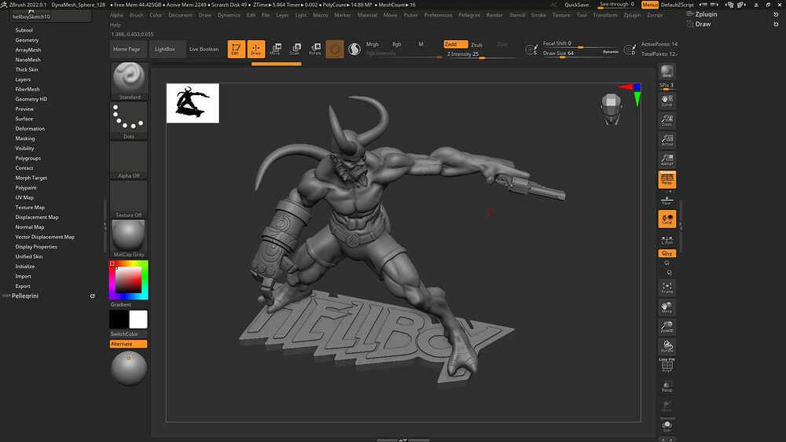
Task: Select the white main color swatch
Action: coord(138,319)
